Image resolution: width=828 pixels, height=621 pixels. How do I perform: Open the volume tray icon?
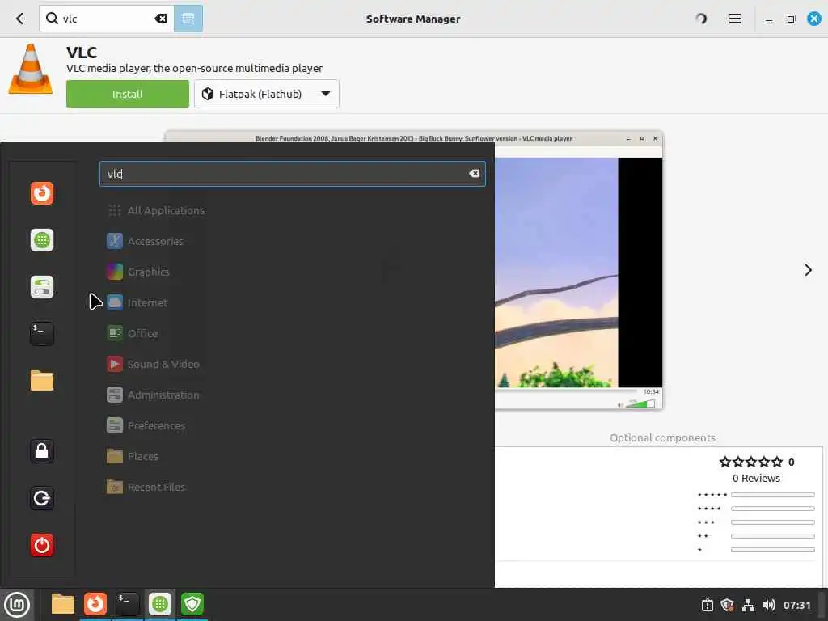[x=769, y=605]
